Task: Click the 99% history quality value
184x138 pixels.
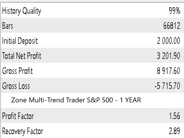Action: [x=175, y=11]
